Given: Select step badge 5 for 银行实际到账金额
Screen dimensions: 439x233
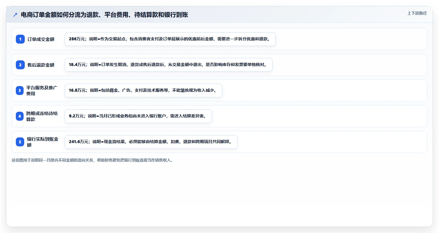Looking at the screenshot, I should point(20,142).
